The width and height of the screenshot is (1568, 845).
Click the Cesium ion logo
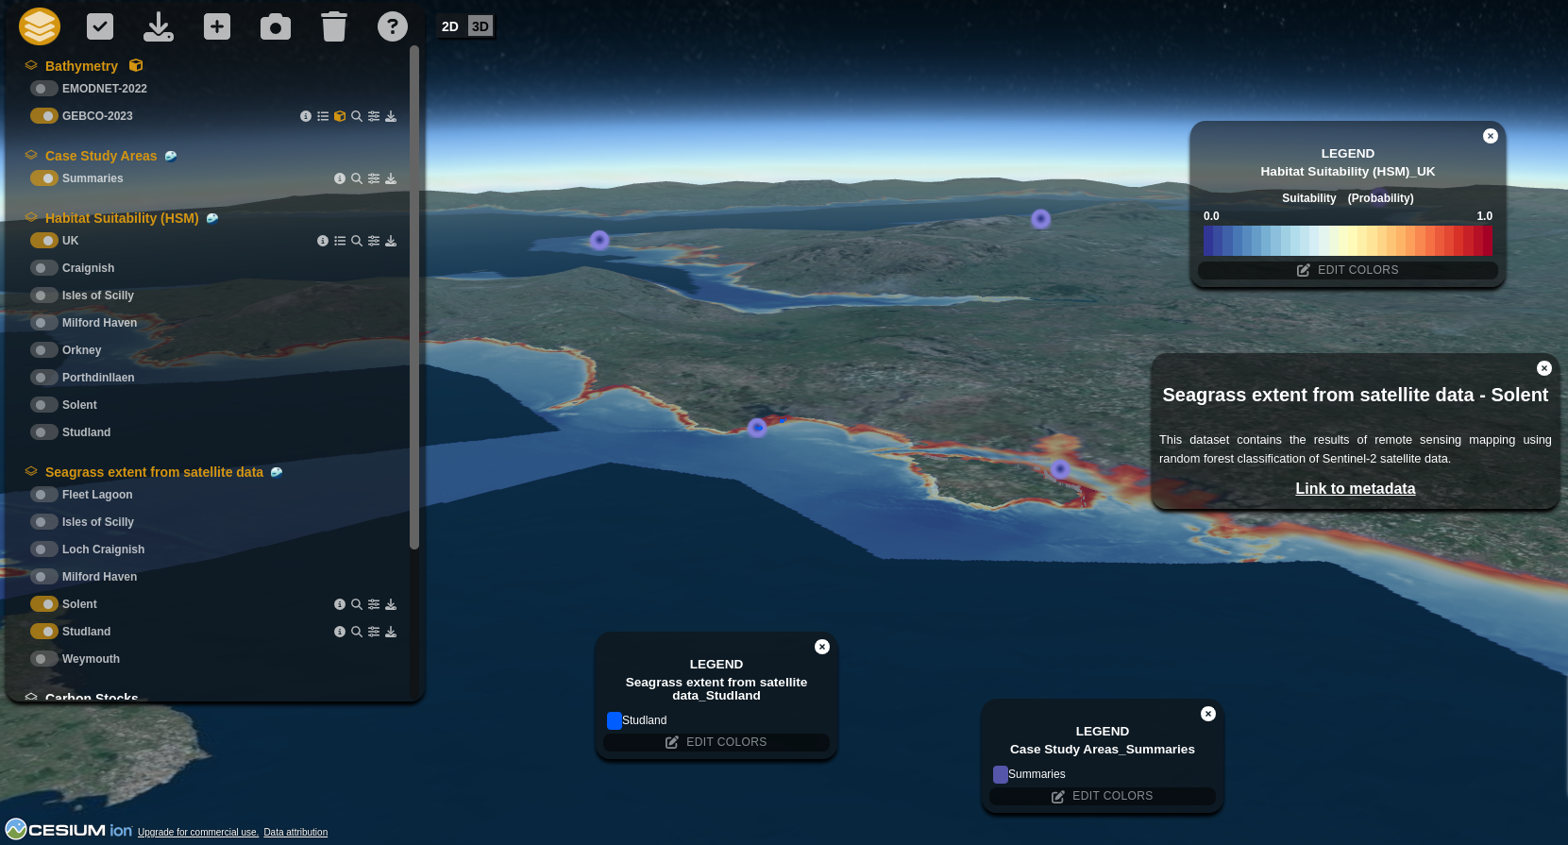click(68, 830)
